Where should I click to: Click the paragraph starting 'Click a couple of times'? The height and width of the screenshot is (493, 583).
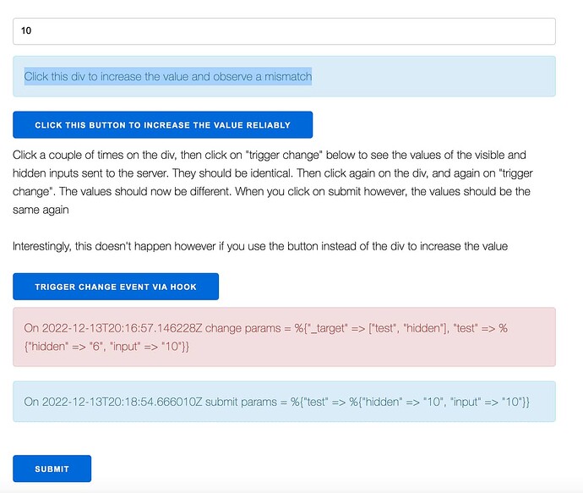tap(273, 183)
